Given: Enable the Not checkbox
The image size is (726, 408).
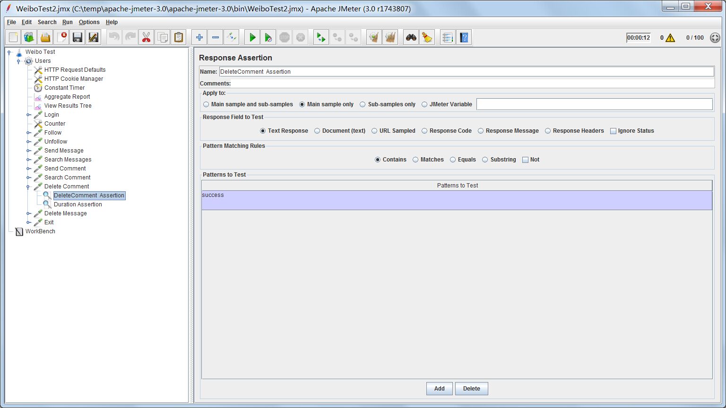Looking at the screenshot, I should [531, 160].
